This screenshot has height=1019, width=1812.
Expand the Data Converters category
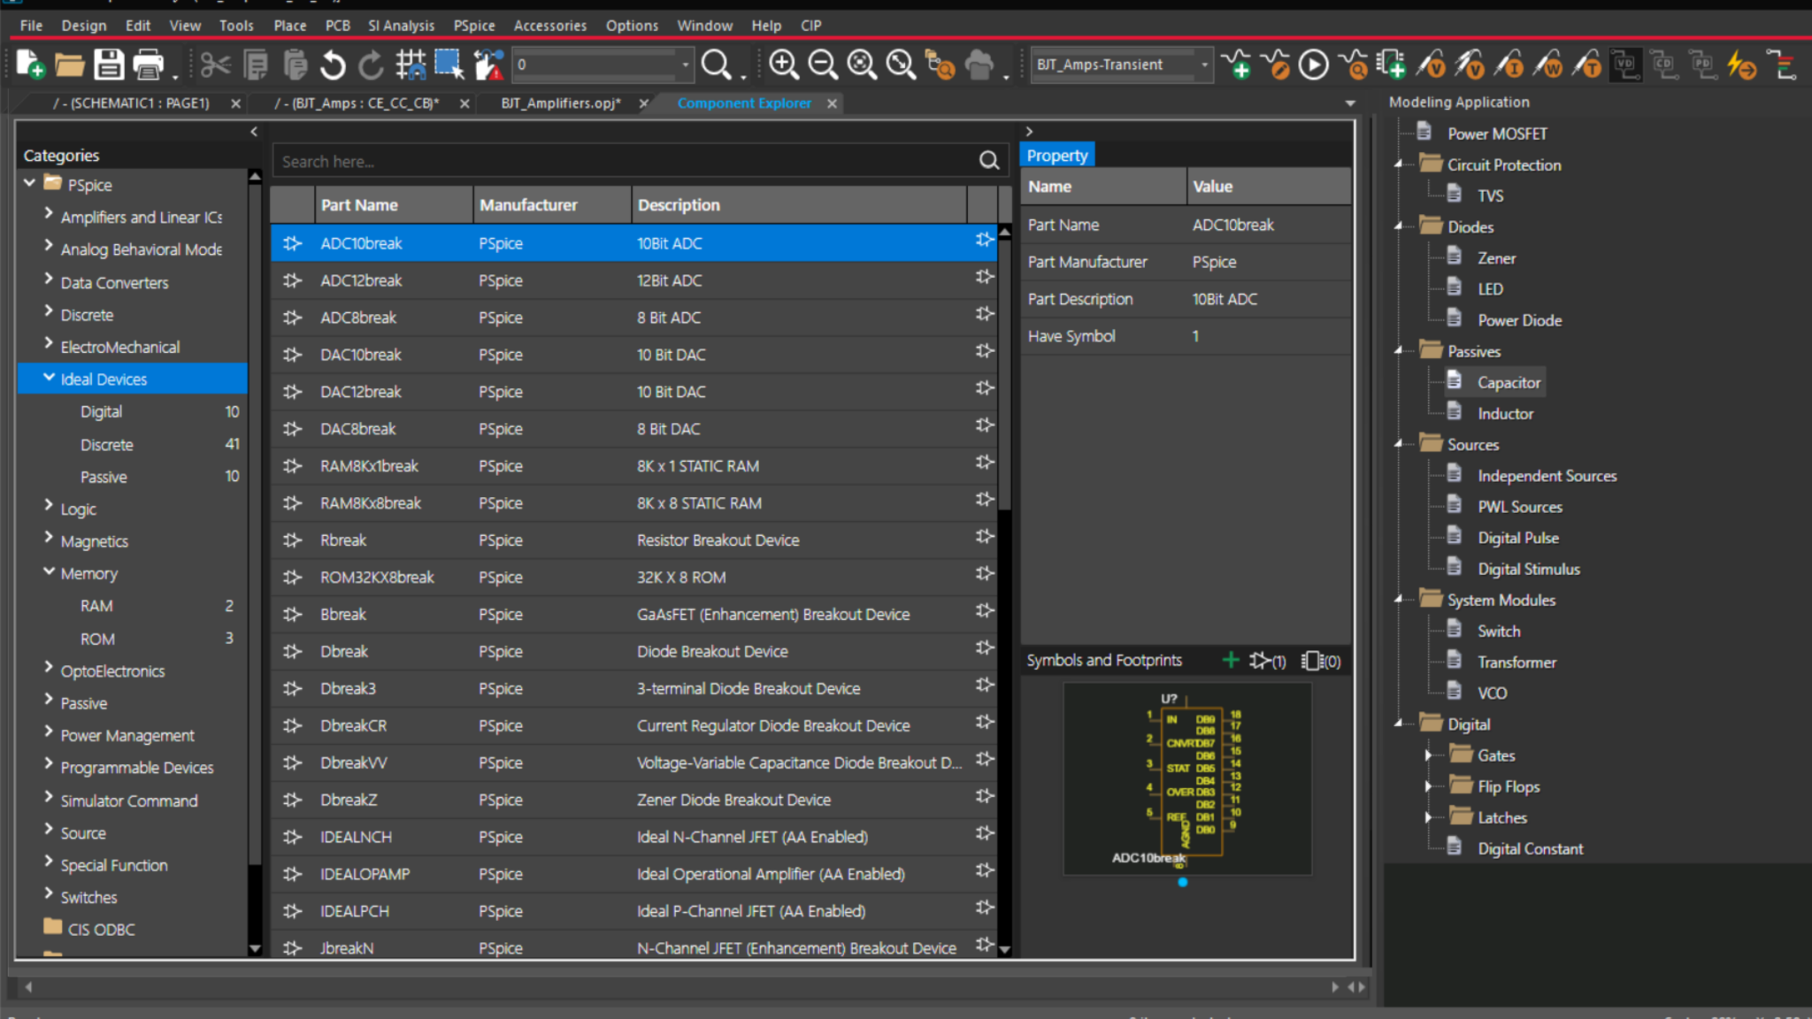click(x=48, y=278)
